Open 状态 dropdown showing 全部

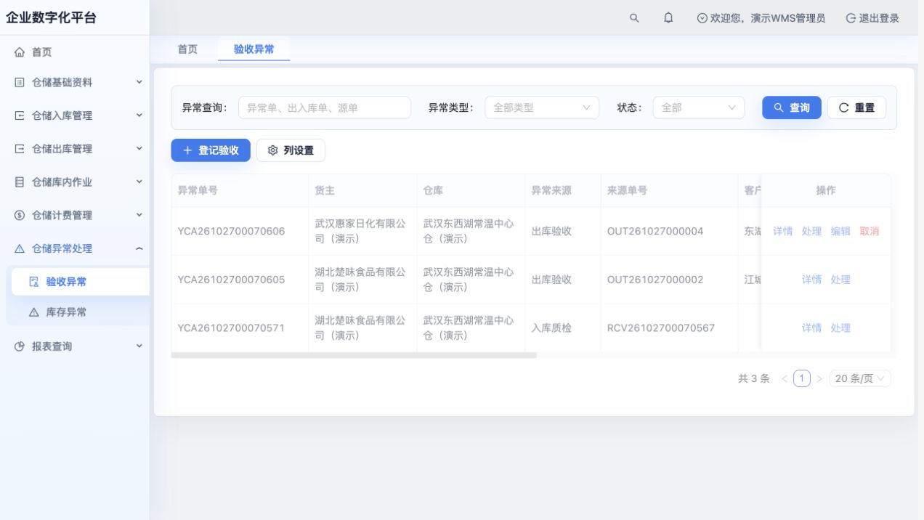(699, 107)
